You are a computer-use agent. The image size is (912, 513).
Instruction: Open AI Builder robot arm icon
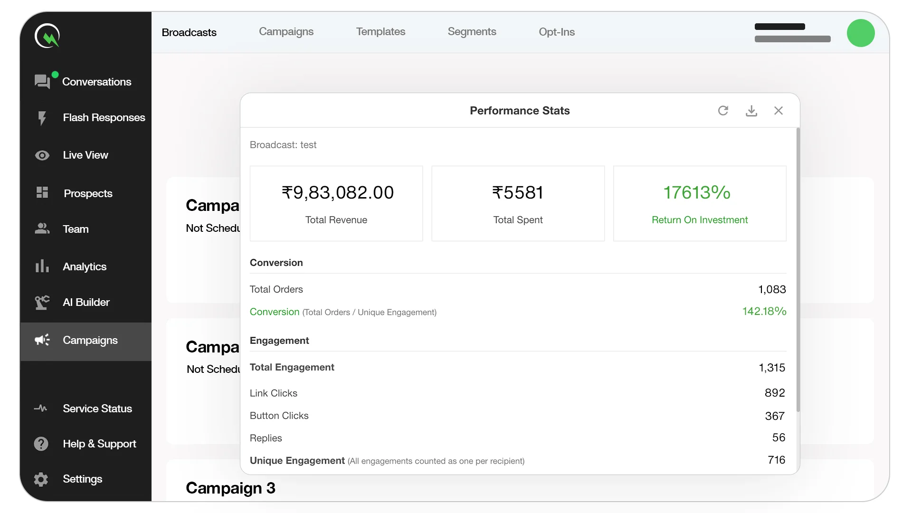tap(42, 302)
